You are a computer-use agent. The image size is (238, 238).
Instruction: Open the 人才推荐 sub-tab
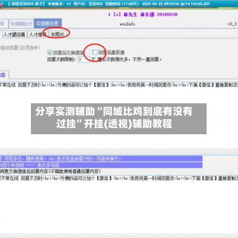38,34
